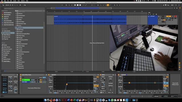This screenshot has height=102, width=182.
Task: Select the CREATIVE collection
Action: pyautogui.click(x=6, y=17)
